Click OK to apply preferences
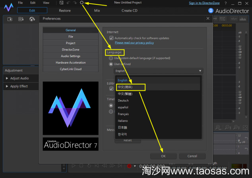252x178 pixels. pyautogui.click(x=163, y=156)
